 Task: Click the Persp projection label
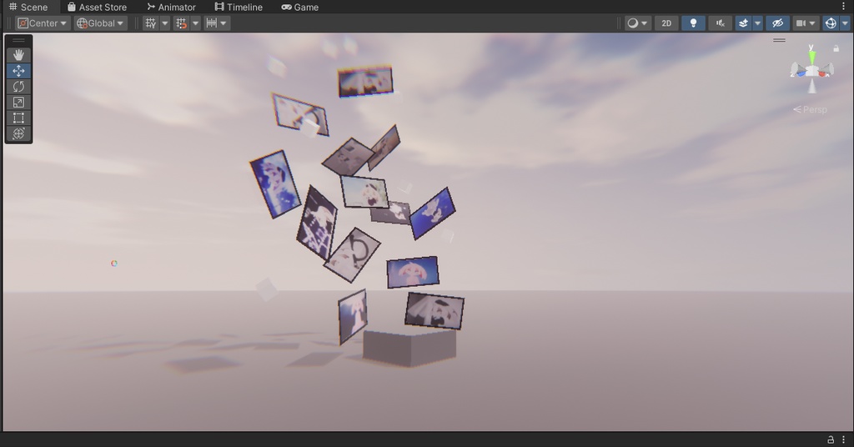coord(810,109)
